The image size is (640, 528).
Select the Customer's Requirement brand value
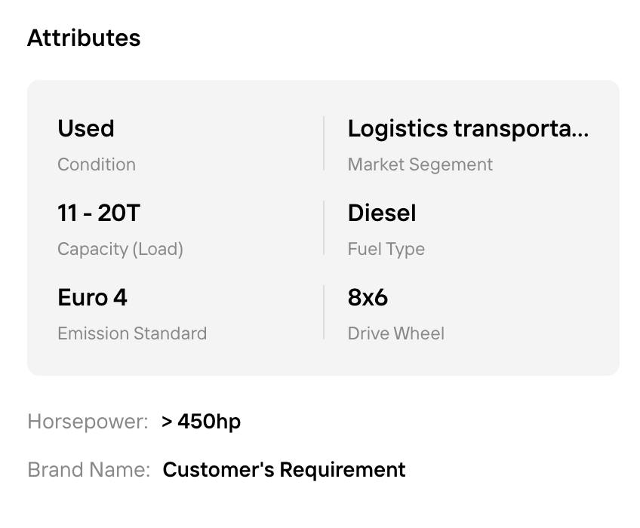tap(284, 470)
